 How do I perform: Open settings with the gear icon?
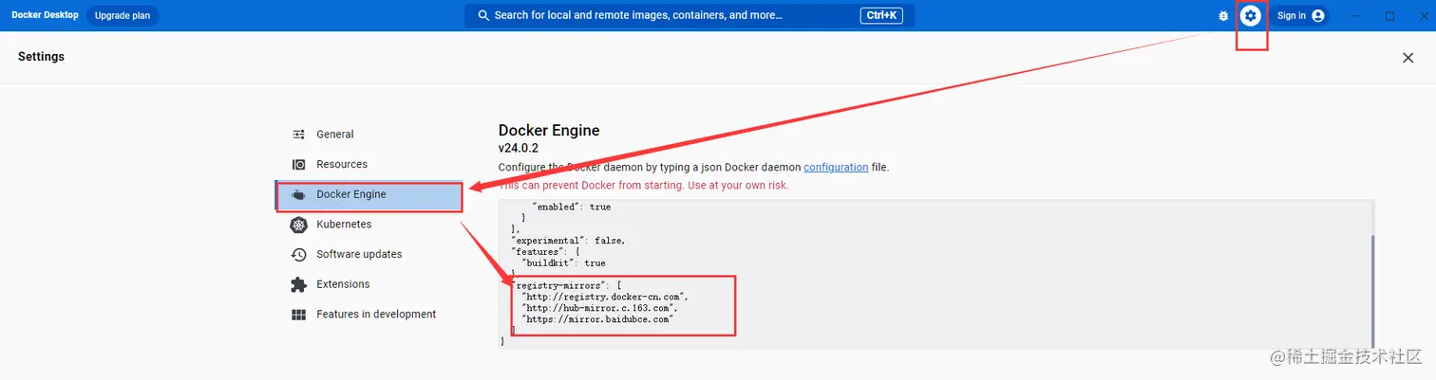point(1251,15)
